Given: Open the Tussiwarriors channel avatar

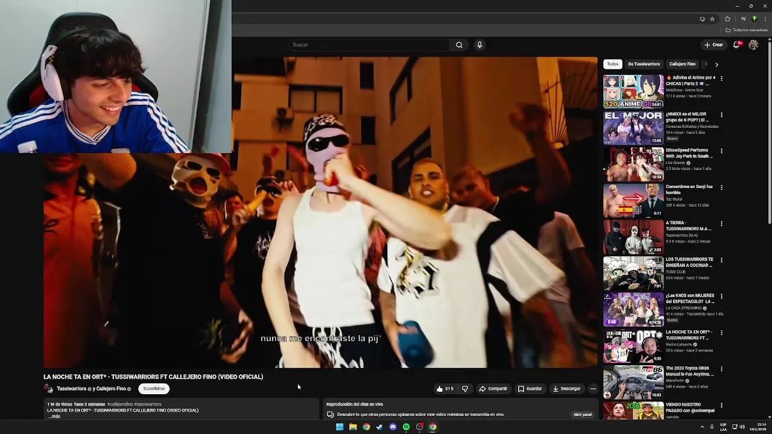Looking at the screenshot, I should 48,389.
